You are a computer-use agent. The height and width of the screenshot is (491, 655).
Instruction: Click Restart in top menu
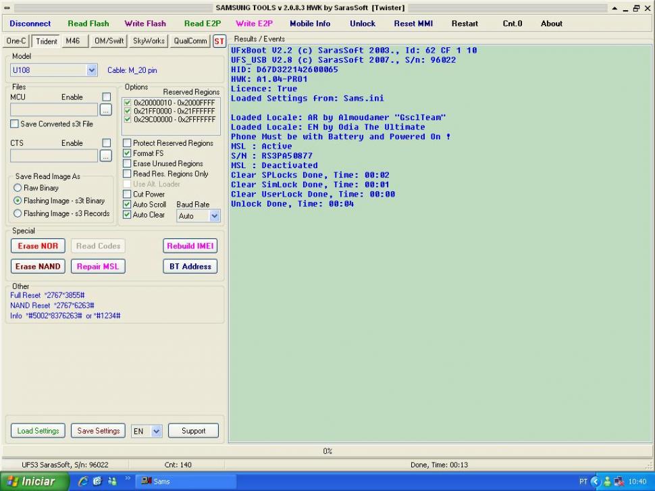[465, 24]
